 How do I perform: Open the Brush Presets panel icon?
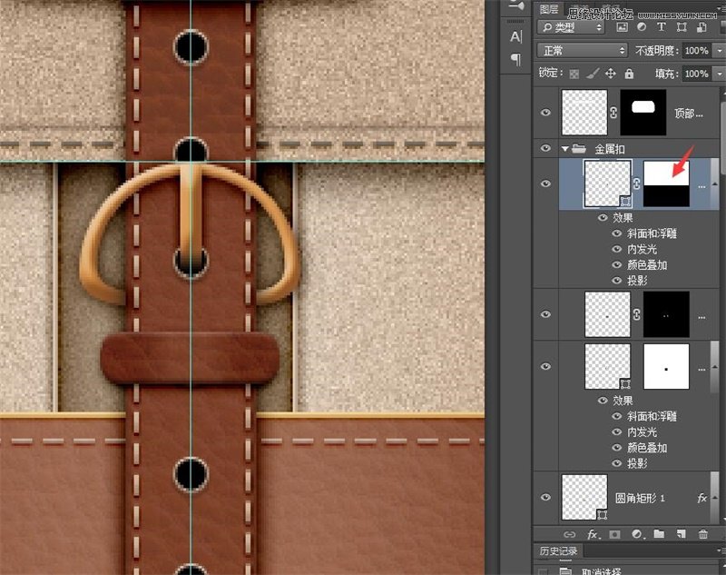pyautogui.click(x=515, y=5)
